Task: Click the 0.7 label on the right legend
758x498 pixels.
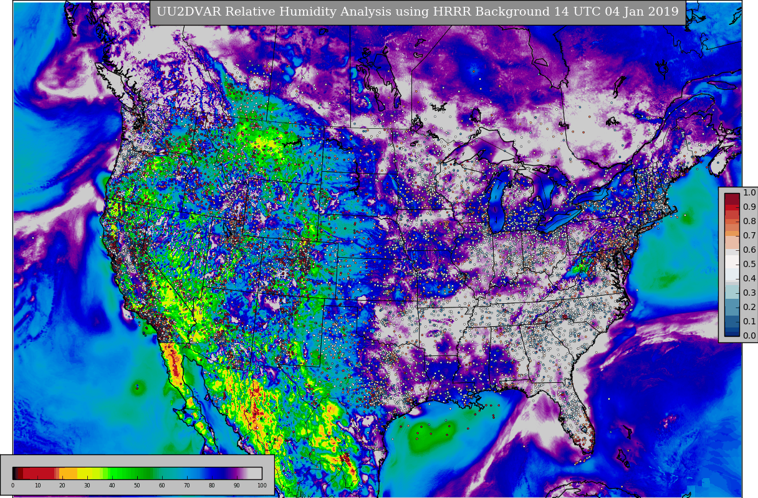Action: [749, 236]
